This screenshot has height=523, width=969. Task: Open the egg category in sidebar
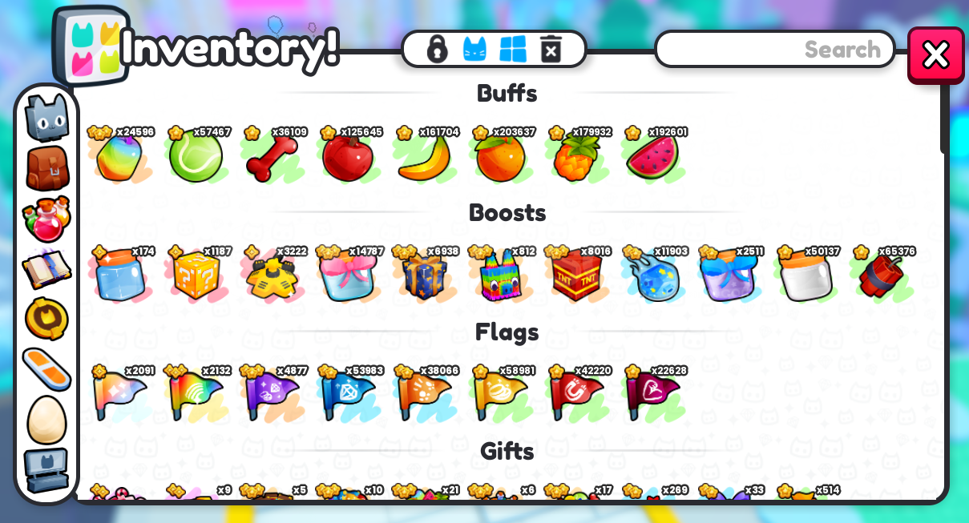[46, 420]
